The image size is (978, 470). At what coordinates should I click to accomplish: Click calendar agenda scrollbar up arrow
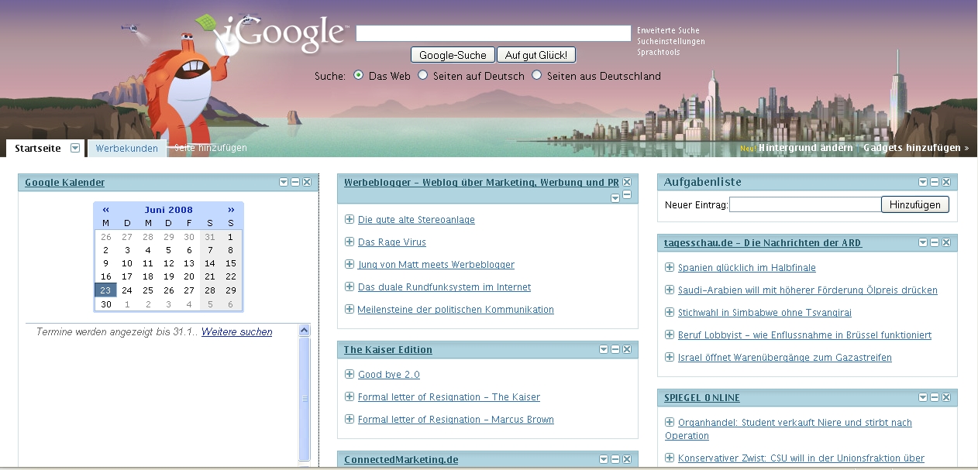point(305,331)
